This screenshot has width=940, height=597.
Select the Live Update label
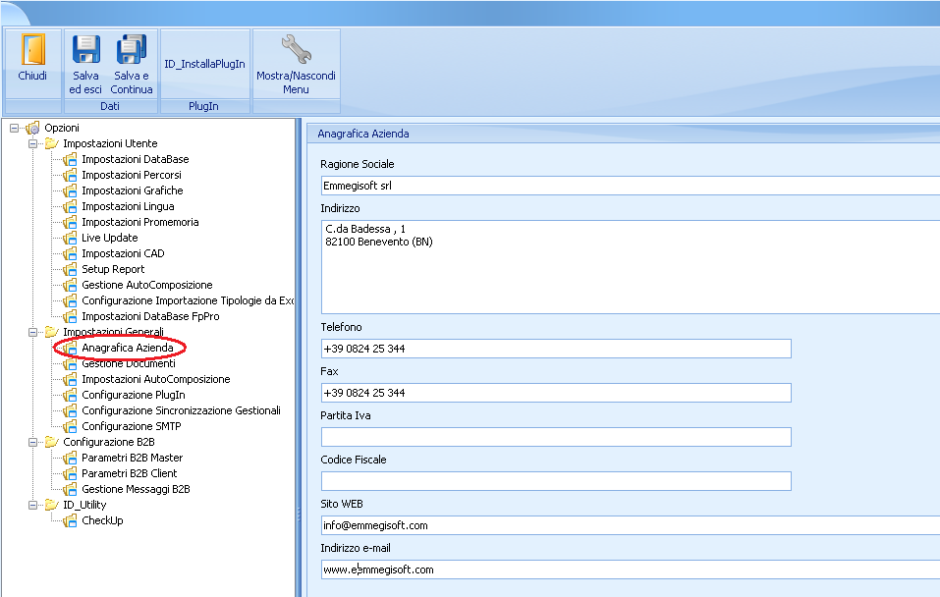[110, 238]
